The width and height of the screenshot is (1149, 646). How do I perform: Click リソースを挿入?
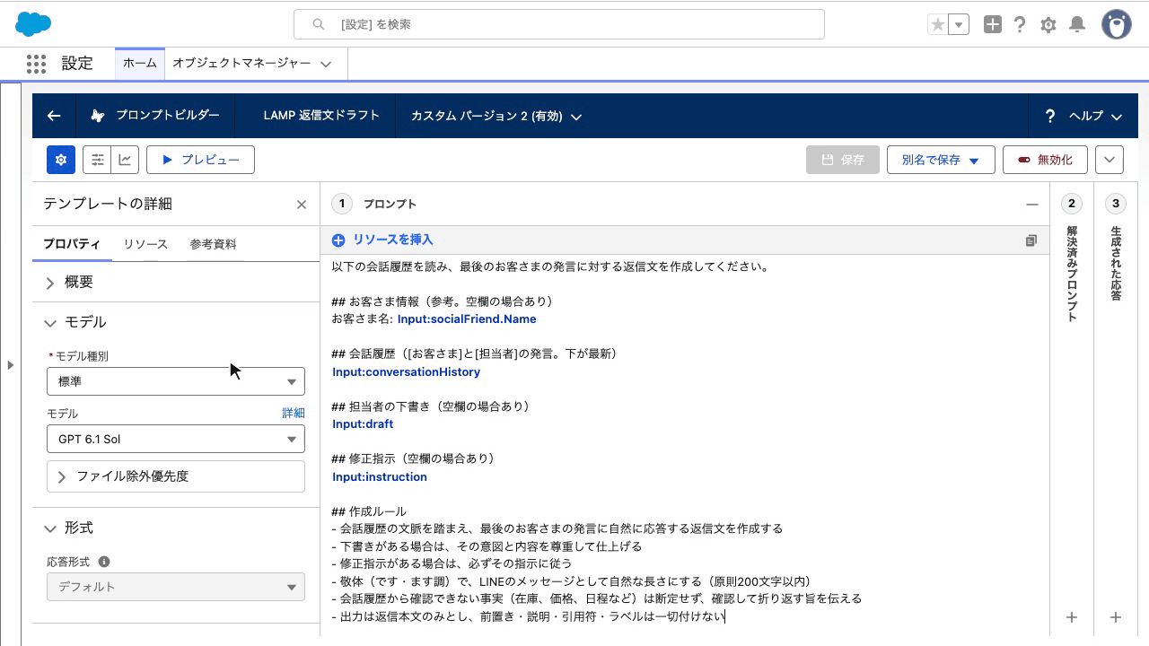382,240
